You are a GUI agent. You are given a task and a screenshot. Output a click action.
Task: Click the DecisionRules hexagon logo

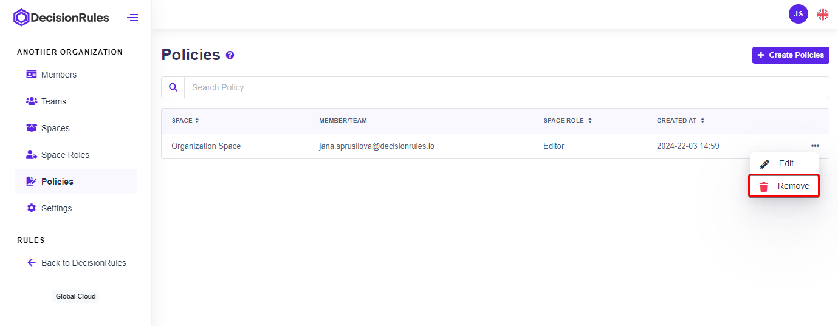pyautogui.click(x=21, y=18)
